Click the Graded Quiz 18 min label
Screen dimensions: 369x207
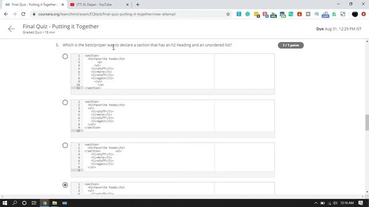pos(39,32)
